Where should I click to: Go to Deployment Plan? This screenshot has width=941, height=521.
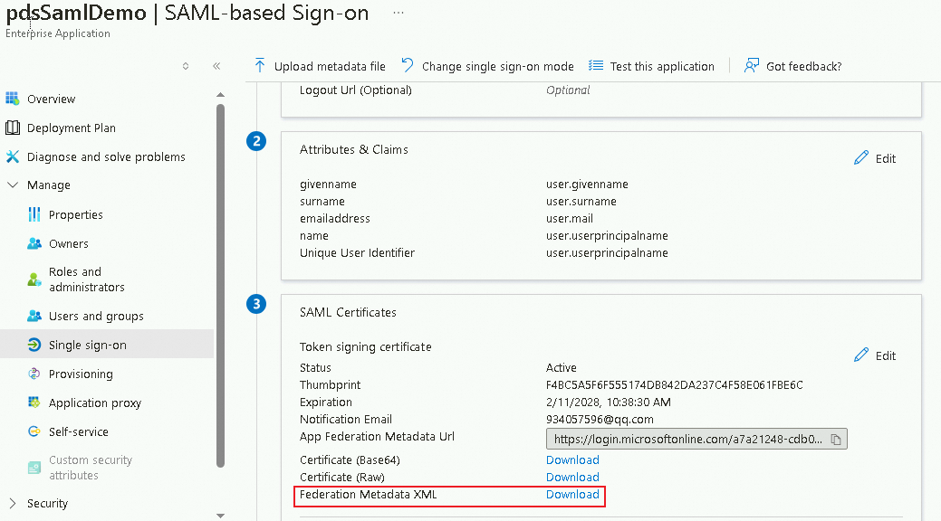pos(72,128)
